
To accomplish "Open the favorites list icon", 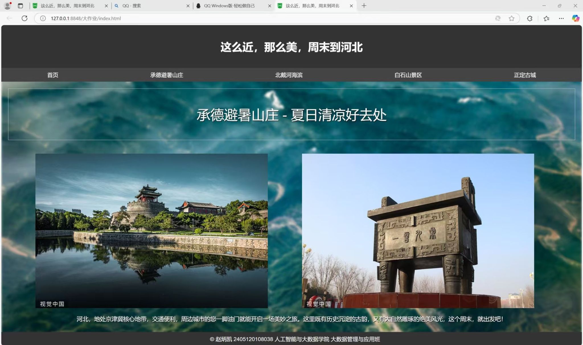I will [546, 18].
